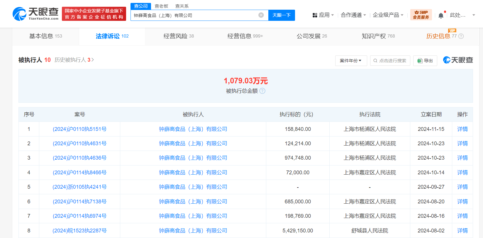Open case (2024)沪0110执5151号 link
This screenshot has height=238, width=483.
79,129
